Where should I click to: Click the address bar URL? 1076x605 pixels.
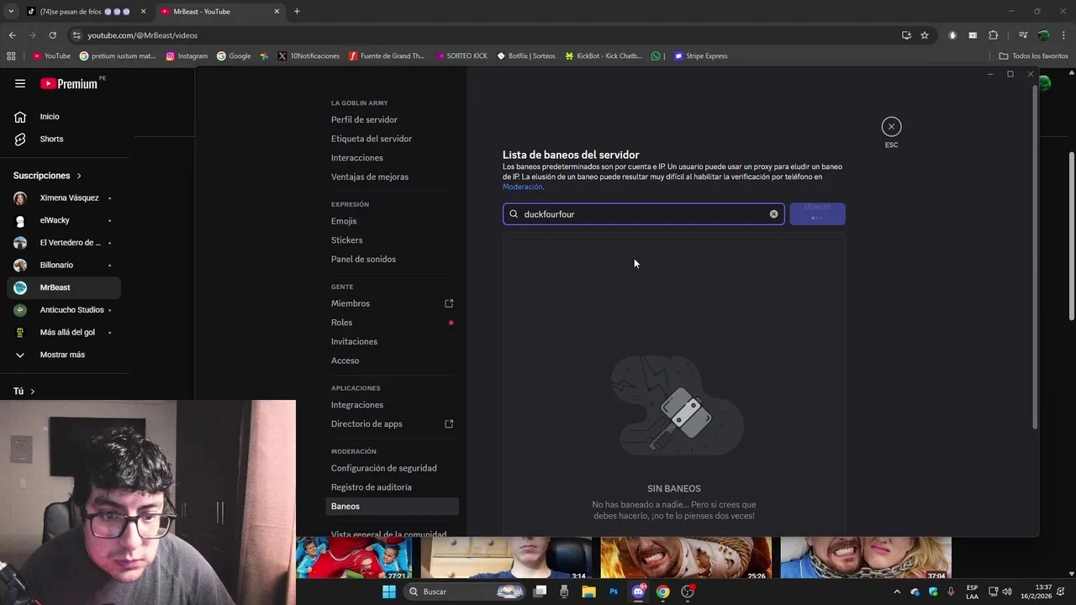coord(143,35)
